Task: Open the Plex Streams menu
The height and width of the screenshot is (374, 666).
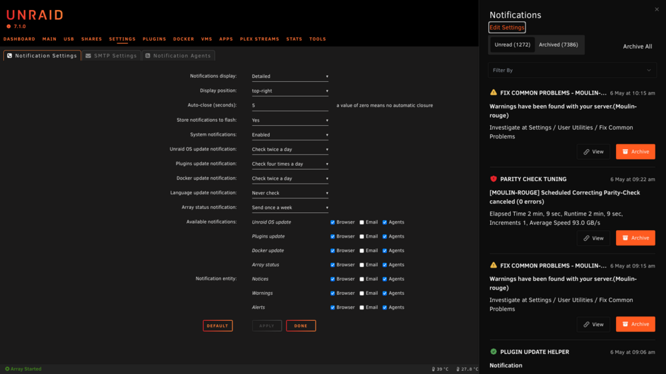Action: [x=260, y=39]
